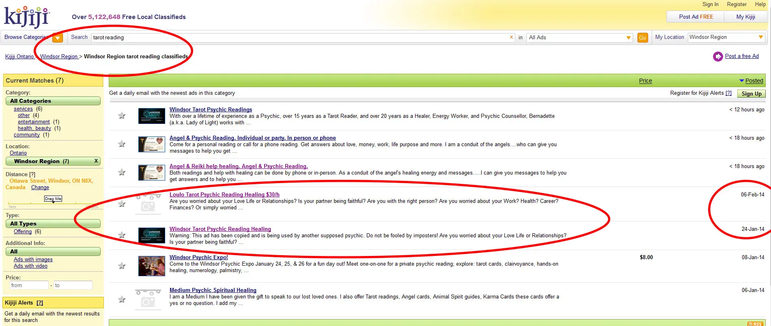
Task: Click the Kijiji logo
Action: pyautogui.click(x=27, y=17)
